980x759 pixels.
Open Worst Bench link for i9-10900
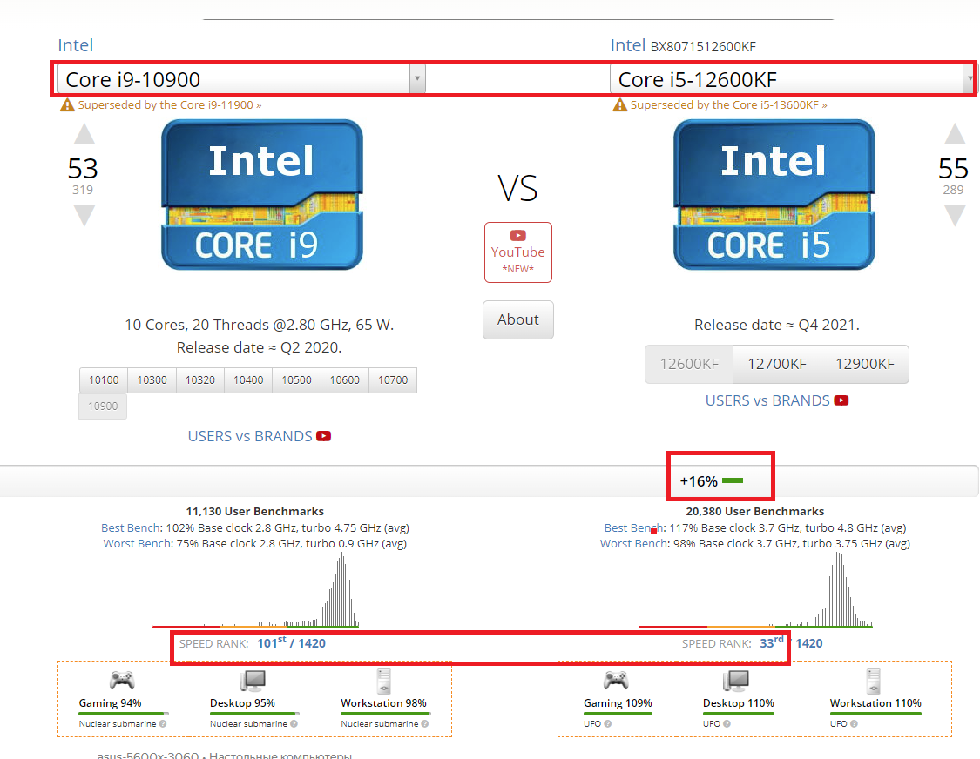(137, 543)
